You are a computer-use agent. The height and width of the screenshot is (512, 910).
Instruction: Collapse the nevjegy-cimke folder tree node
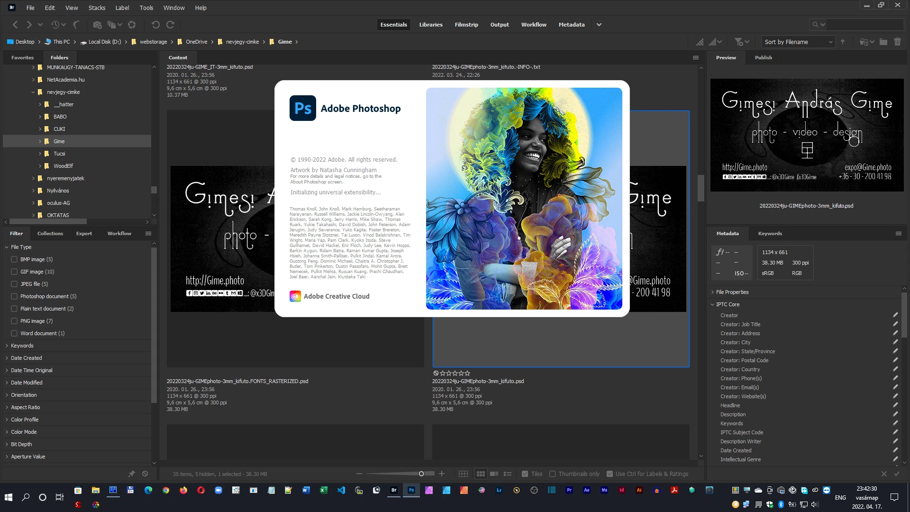pos(33,92)
